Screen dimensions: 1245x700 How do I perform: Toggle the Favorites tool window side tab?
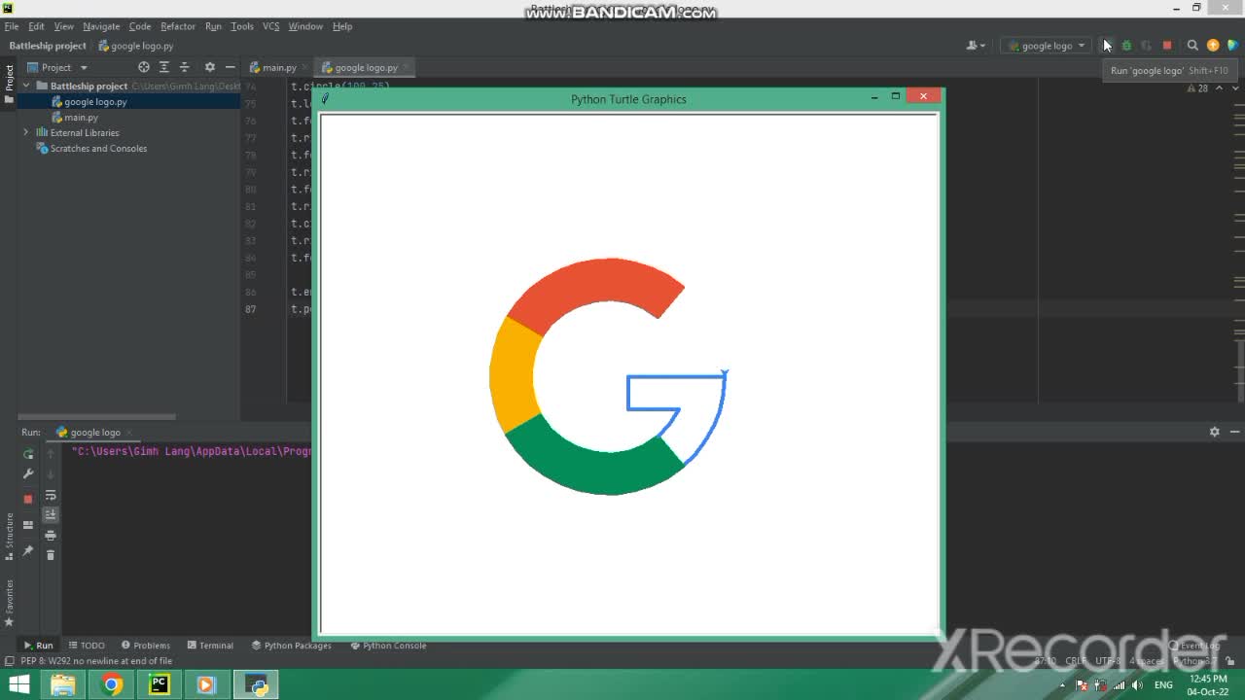(x=9, y=603)
